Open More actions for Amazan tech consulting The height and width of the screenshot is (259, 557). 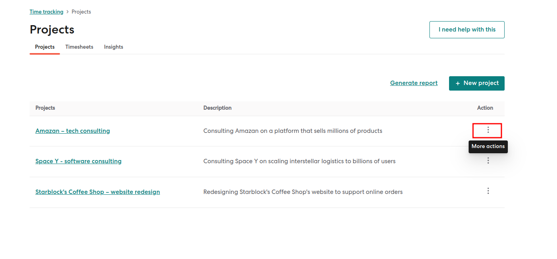[488, 130]
